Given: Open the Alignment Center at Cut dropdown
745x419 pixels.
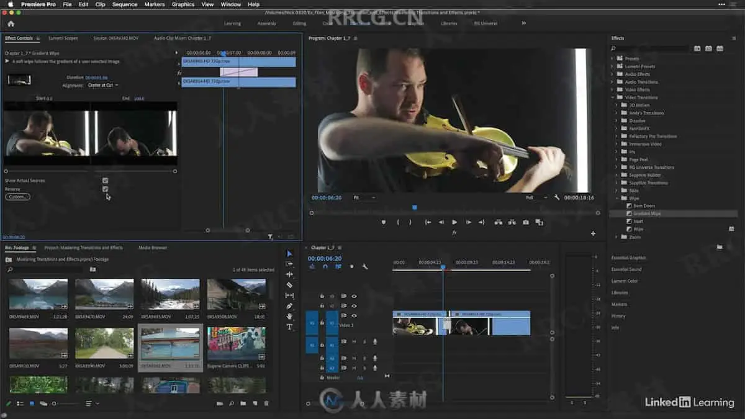Looking at the screenshot, I should point(102,85).
